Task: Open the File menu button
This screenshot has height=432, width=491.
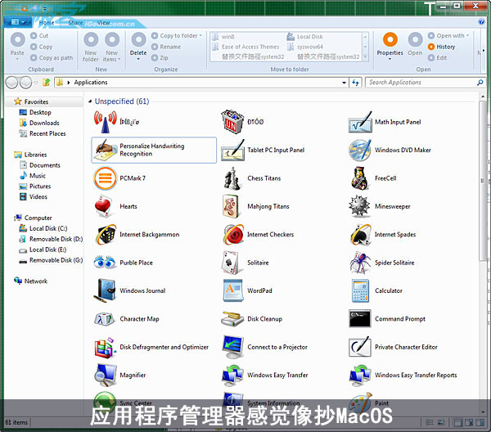Action: (17, 22)
